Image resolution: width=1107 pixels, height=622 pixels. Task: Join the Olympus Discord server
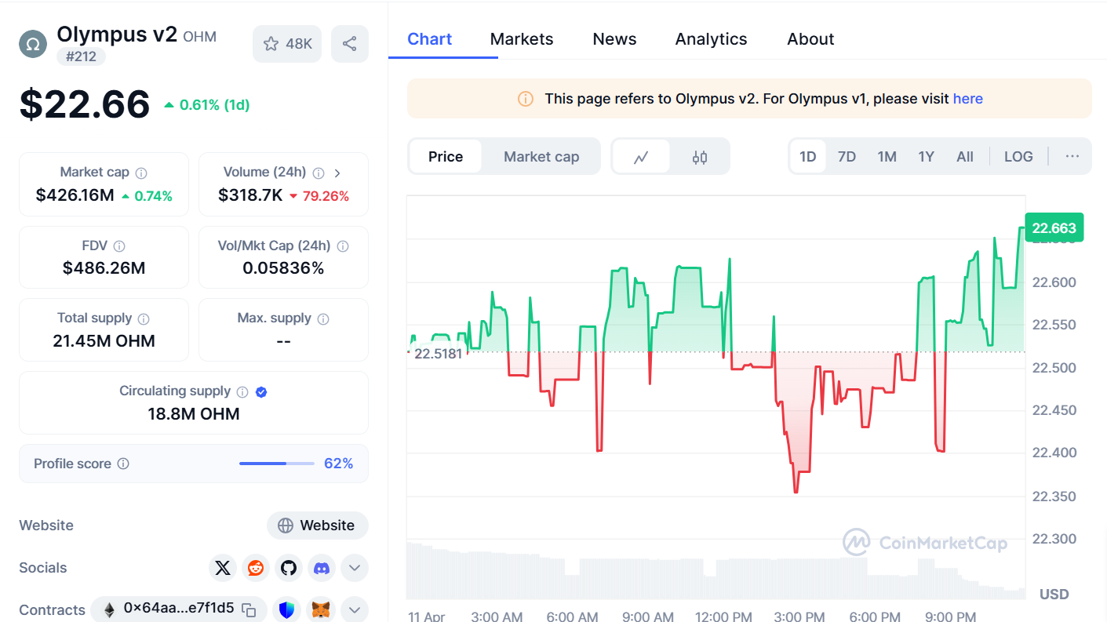[321, 567]
